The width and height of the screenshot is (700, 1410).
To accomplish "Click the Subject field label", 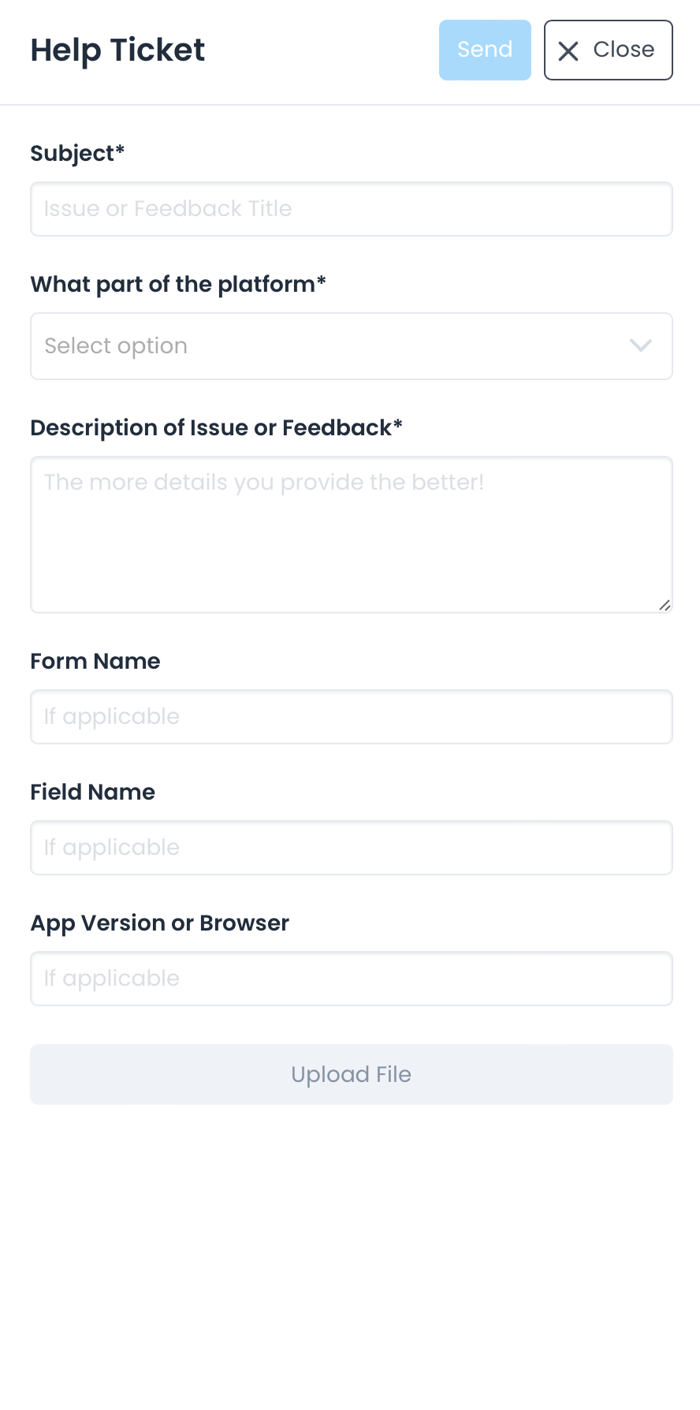I will pos(77,153).
